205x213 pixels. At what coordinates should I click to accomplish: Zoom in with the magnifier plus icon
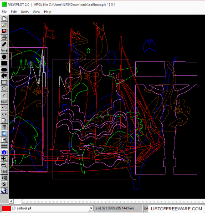tap(4, 159)
